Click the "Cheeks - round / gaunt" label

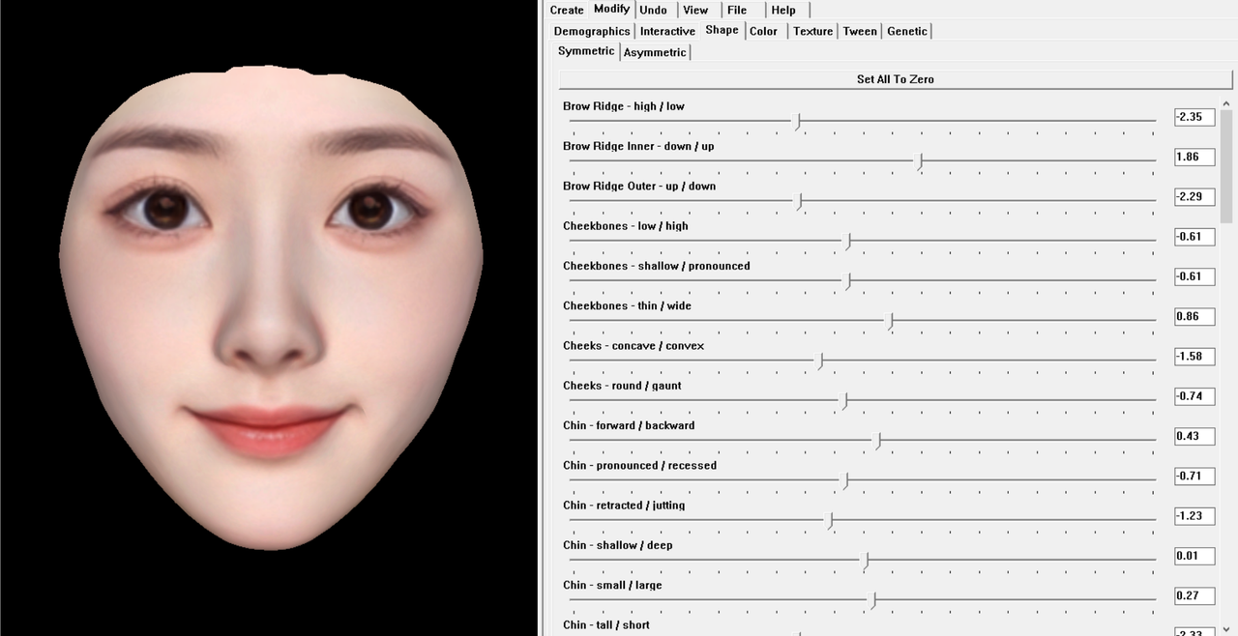pos(622,386)
